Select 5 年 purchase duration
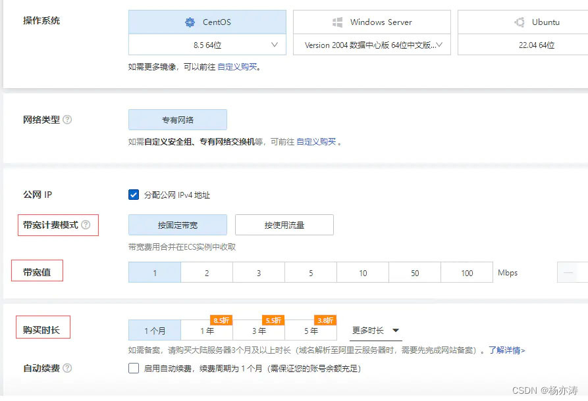This screenshot has width=588, height=401. tap(311, 331)
